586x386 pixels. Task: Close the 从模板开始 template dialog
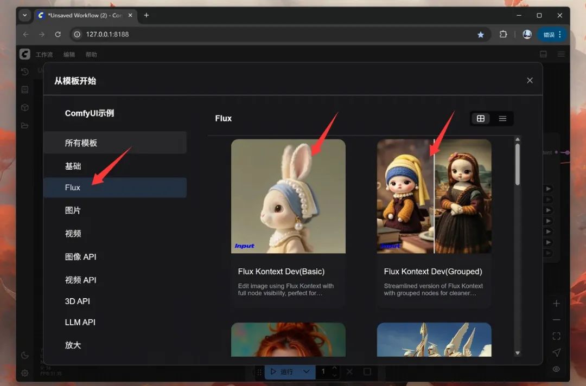(x=530, y=80)
